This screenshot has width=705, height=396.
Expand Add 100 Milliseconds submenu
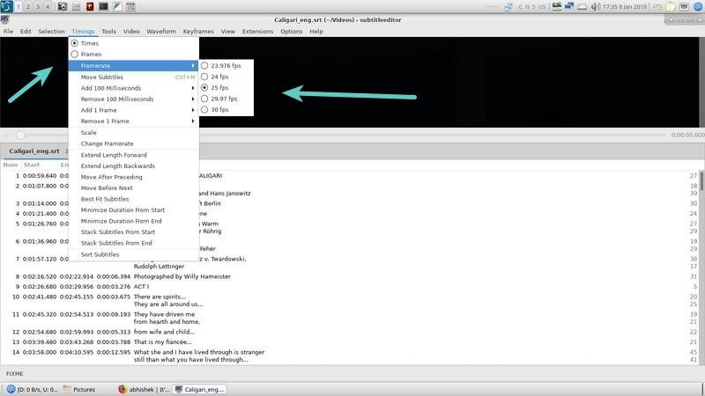(x=134, y=88)
